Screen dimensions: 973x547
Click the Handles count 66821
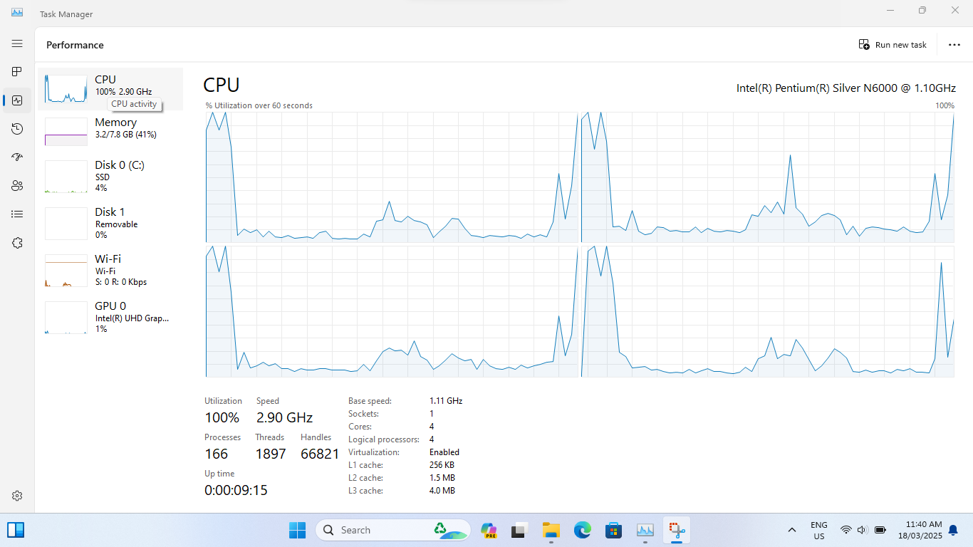point(320,454)
